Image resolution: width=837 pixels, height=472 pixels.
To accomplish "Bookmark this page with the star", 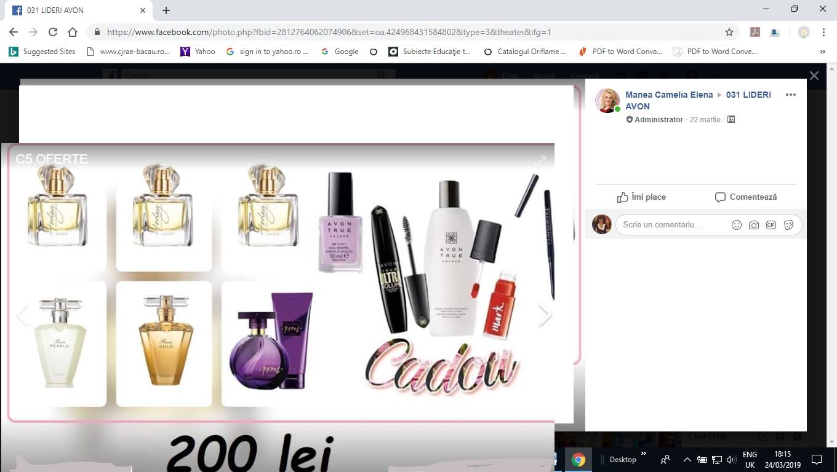I will 729,32.
